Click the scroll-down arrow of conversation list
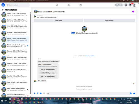Screen dimensions: 139x104 [x=30, y=96]
